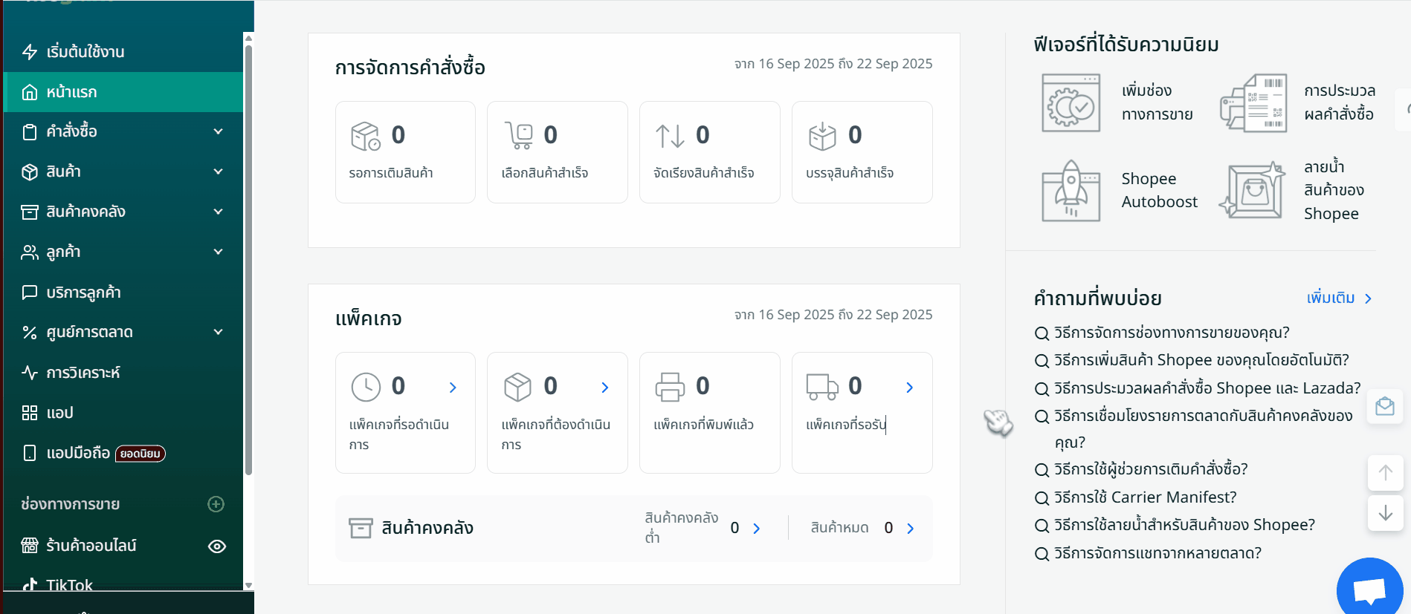Viewport: 1411px width, 614px height.
Task: Click the Shopee watermark feature icon
Action: coord(1253,191)
